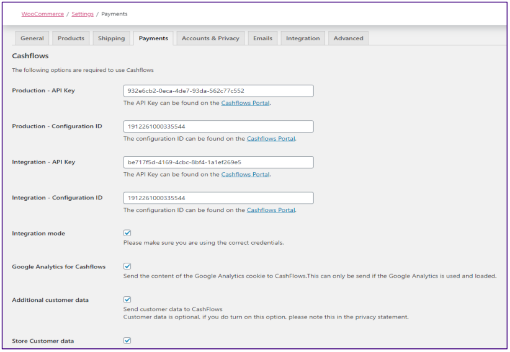
Task: Open the Advanced tab
Action: pos(348,38)
